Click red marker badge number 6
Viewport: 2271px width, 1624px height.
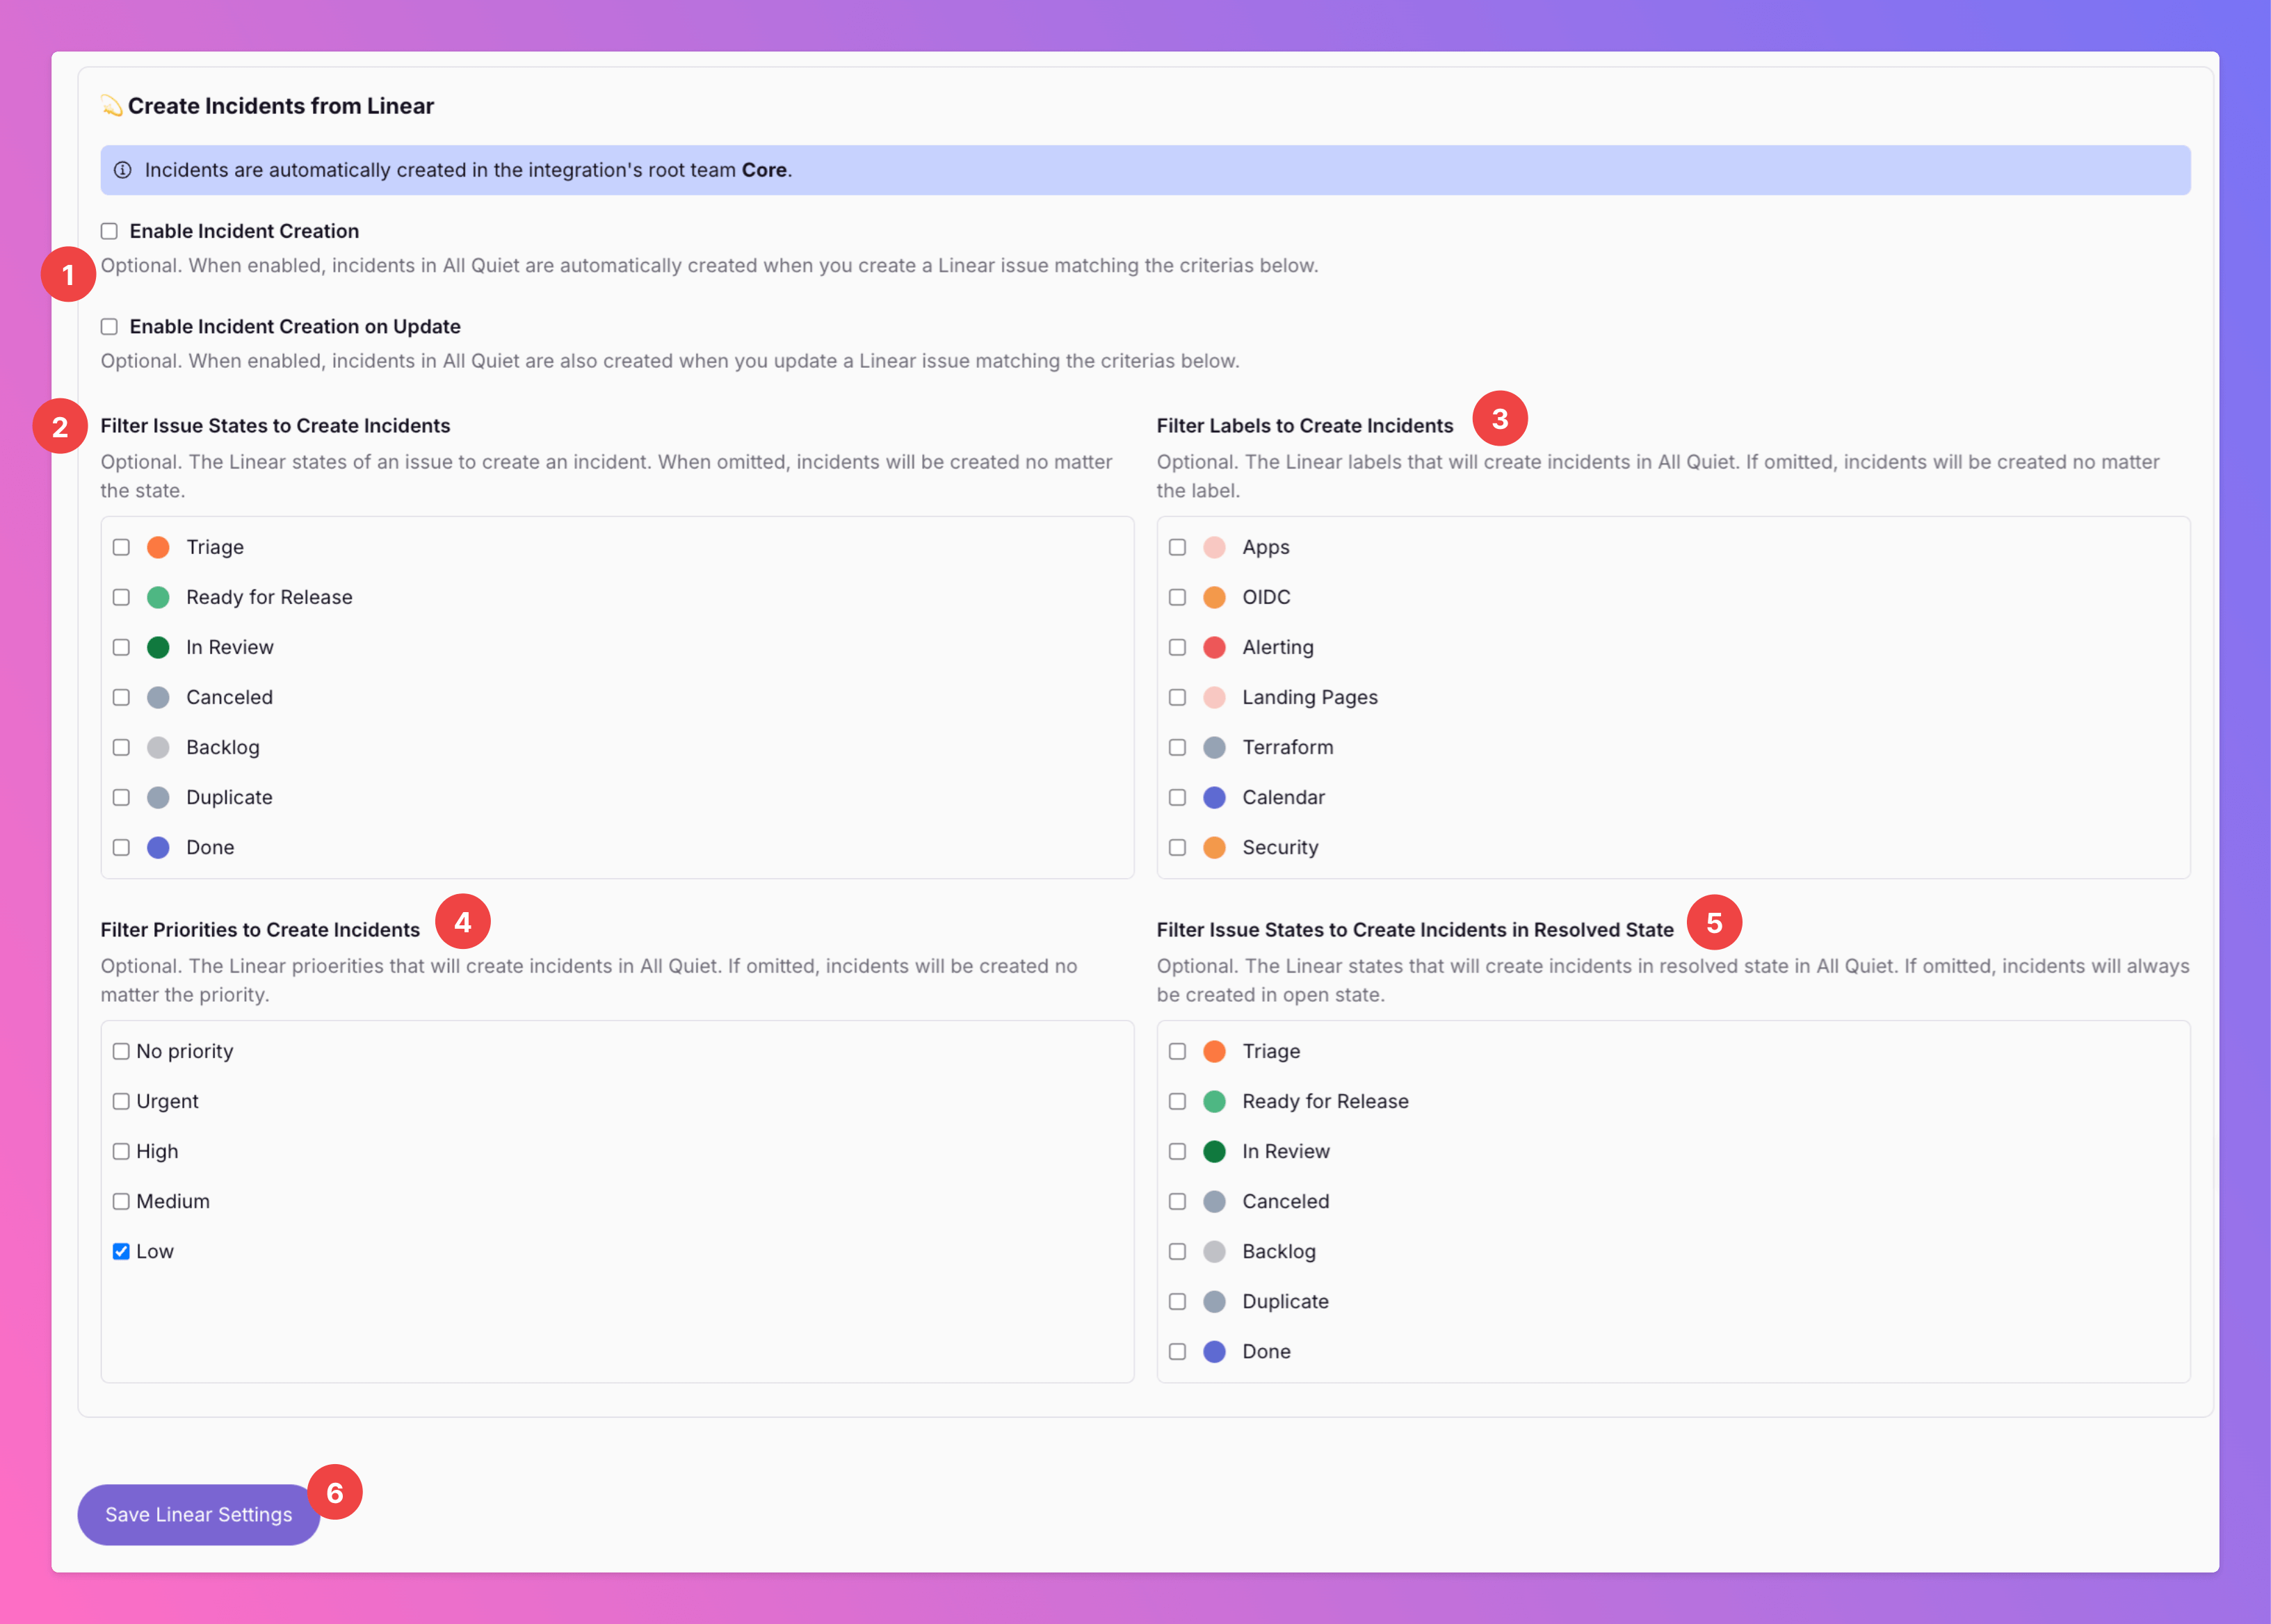334,1492
